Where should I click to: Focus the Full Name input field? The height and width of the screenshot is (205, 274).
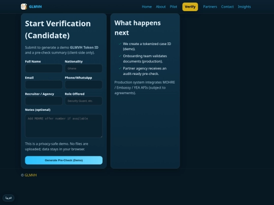[x=44, y=68]
